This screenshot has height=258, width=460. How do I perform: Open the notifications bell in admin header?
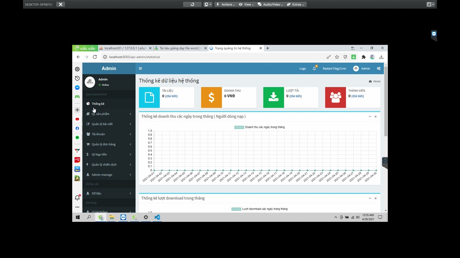point(314,68)
